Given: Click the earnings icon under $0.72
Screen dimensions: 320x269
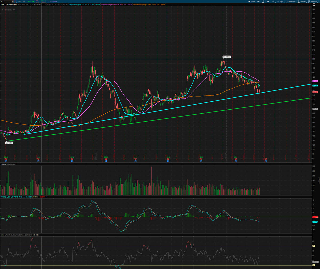Looking at the screenshot, I should (72, 159).
